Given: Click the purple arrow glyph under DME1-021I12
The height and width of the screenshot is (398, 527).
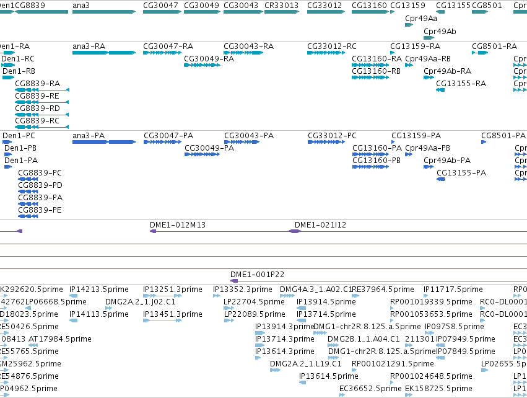Looking at the screenshot, I should (295, 231).
